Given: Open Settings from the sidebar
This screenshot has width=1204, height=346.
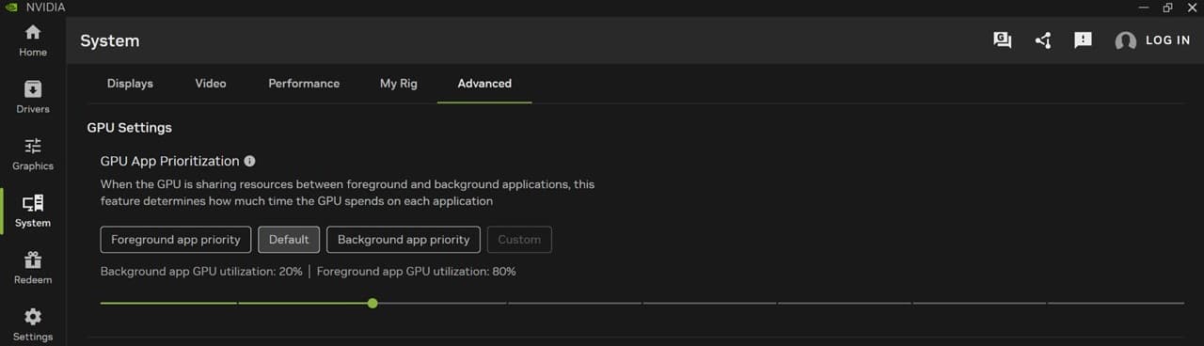Looking at the screenshot, I should tap(33, 324).
